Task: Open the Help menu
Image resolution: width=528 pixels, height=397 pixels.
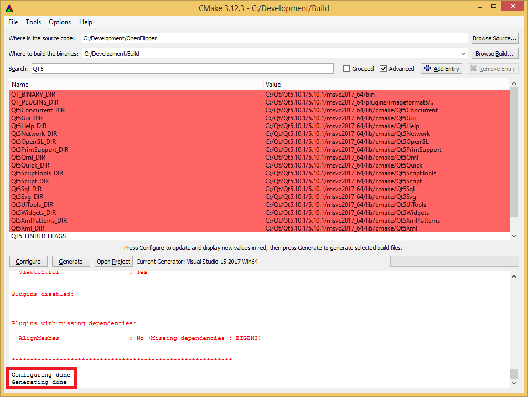Action: (x=85, y=22)
